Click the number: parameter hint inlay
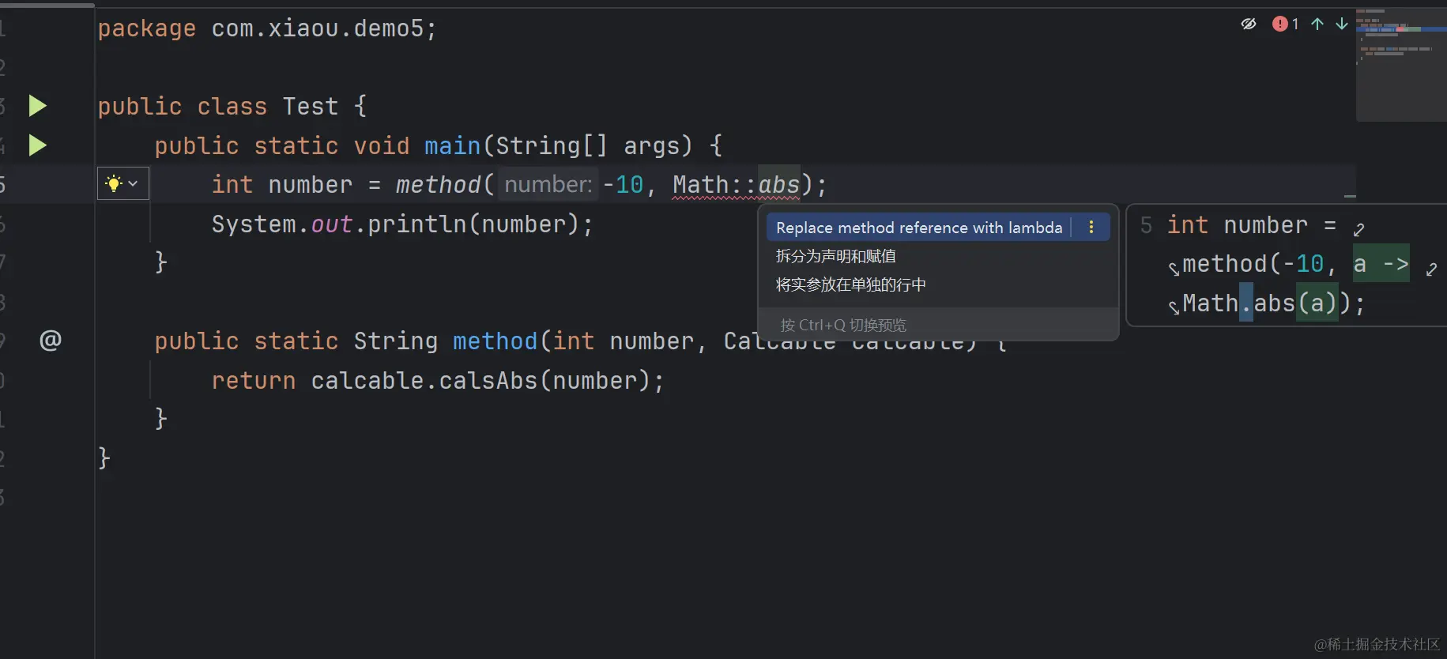Image resolution: width=1447 pixels, height=659 pixels. [x=548, y=184]
